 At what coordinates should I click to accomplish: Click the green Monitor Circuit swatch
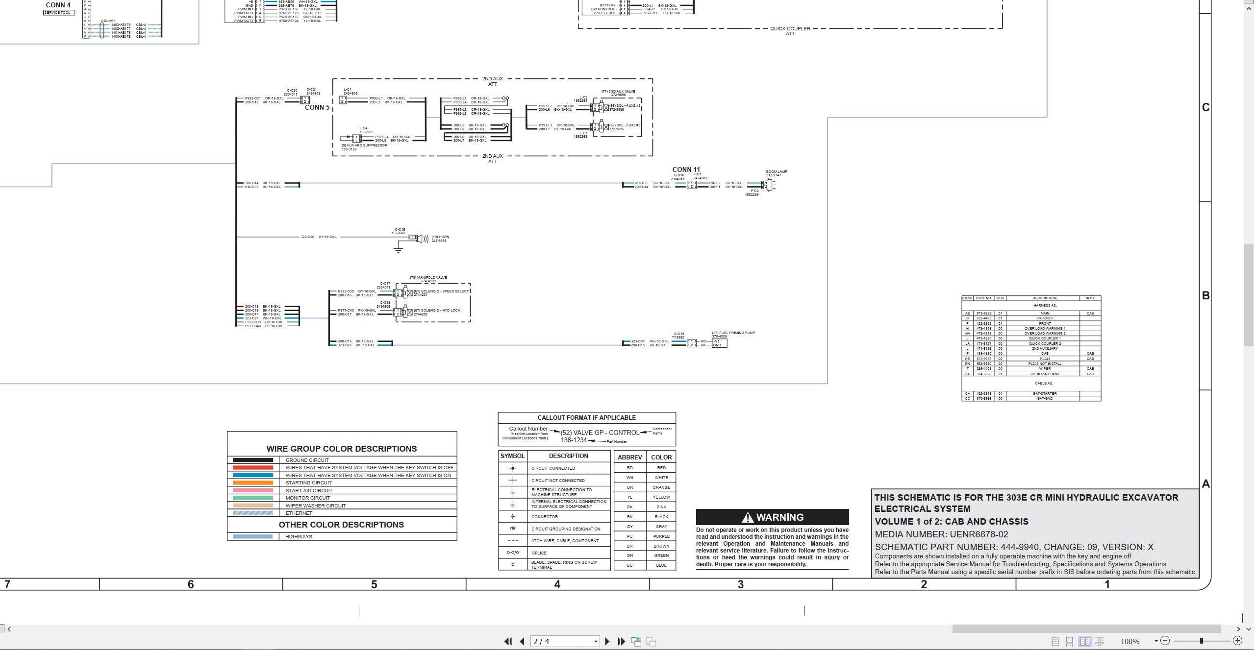tap(252, 498)
